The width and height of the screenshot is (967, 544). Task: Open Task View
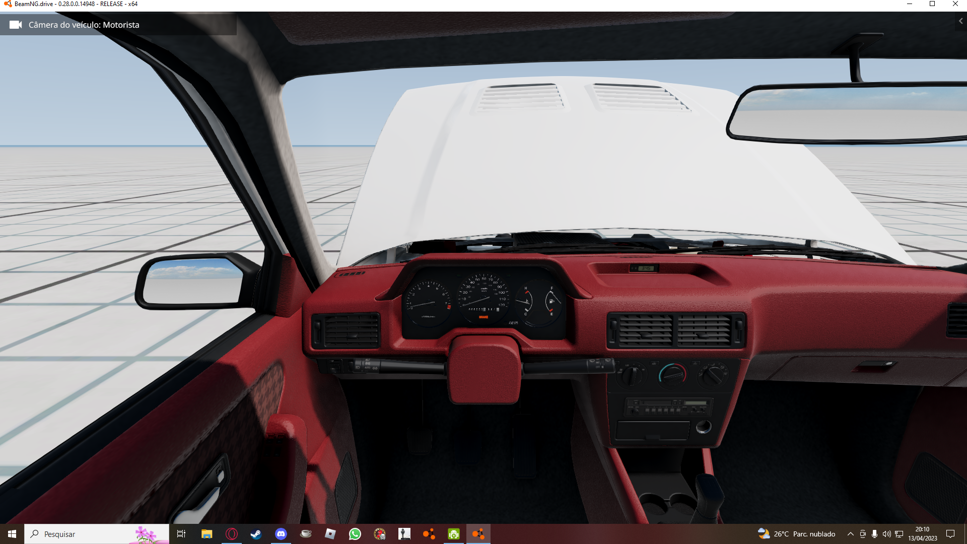181,534
